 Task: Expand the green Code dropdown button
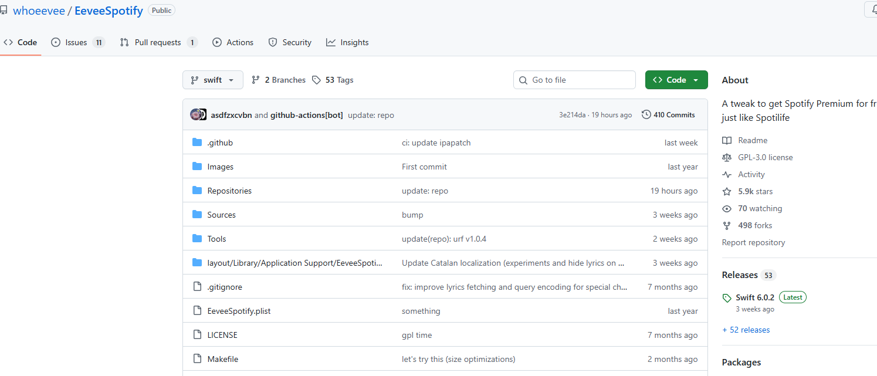tap(676, 80)
